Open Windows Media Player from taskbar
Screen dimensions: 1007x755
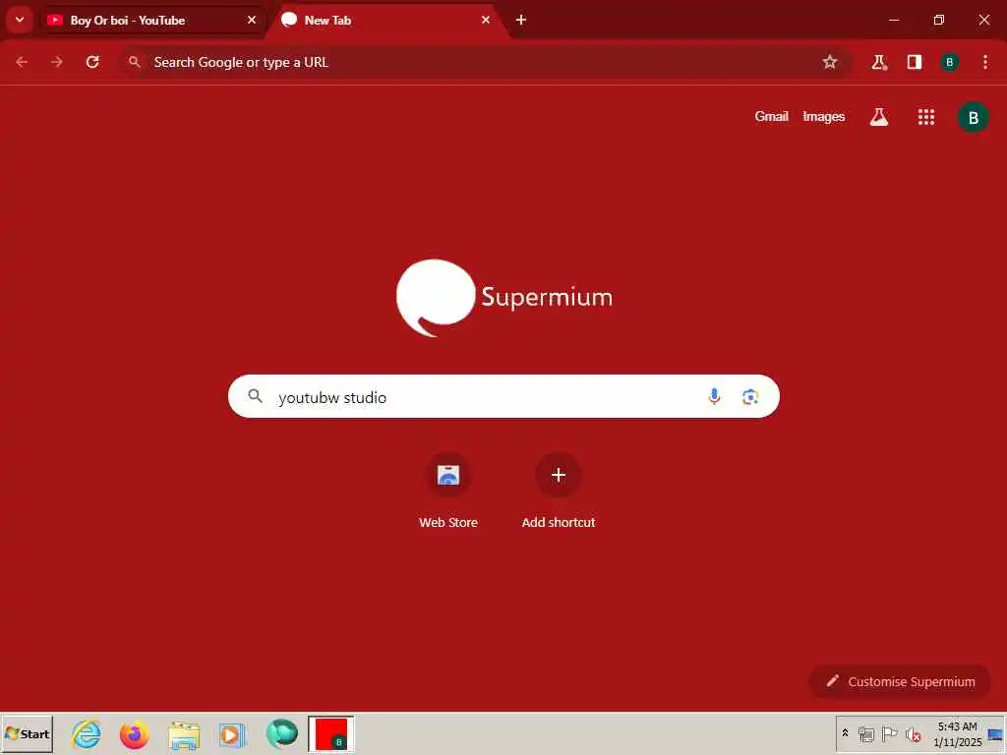click(x=232, y=734)
